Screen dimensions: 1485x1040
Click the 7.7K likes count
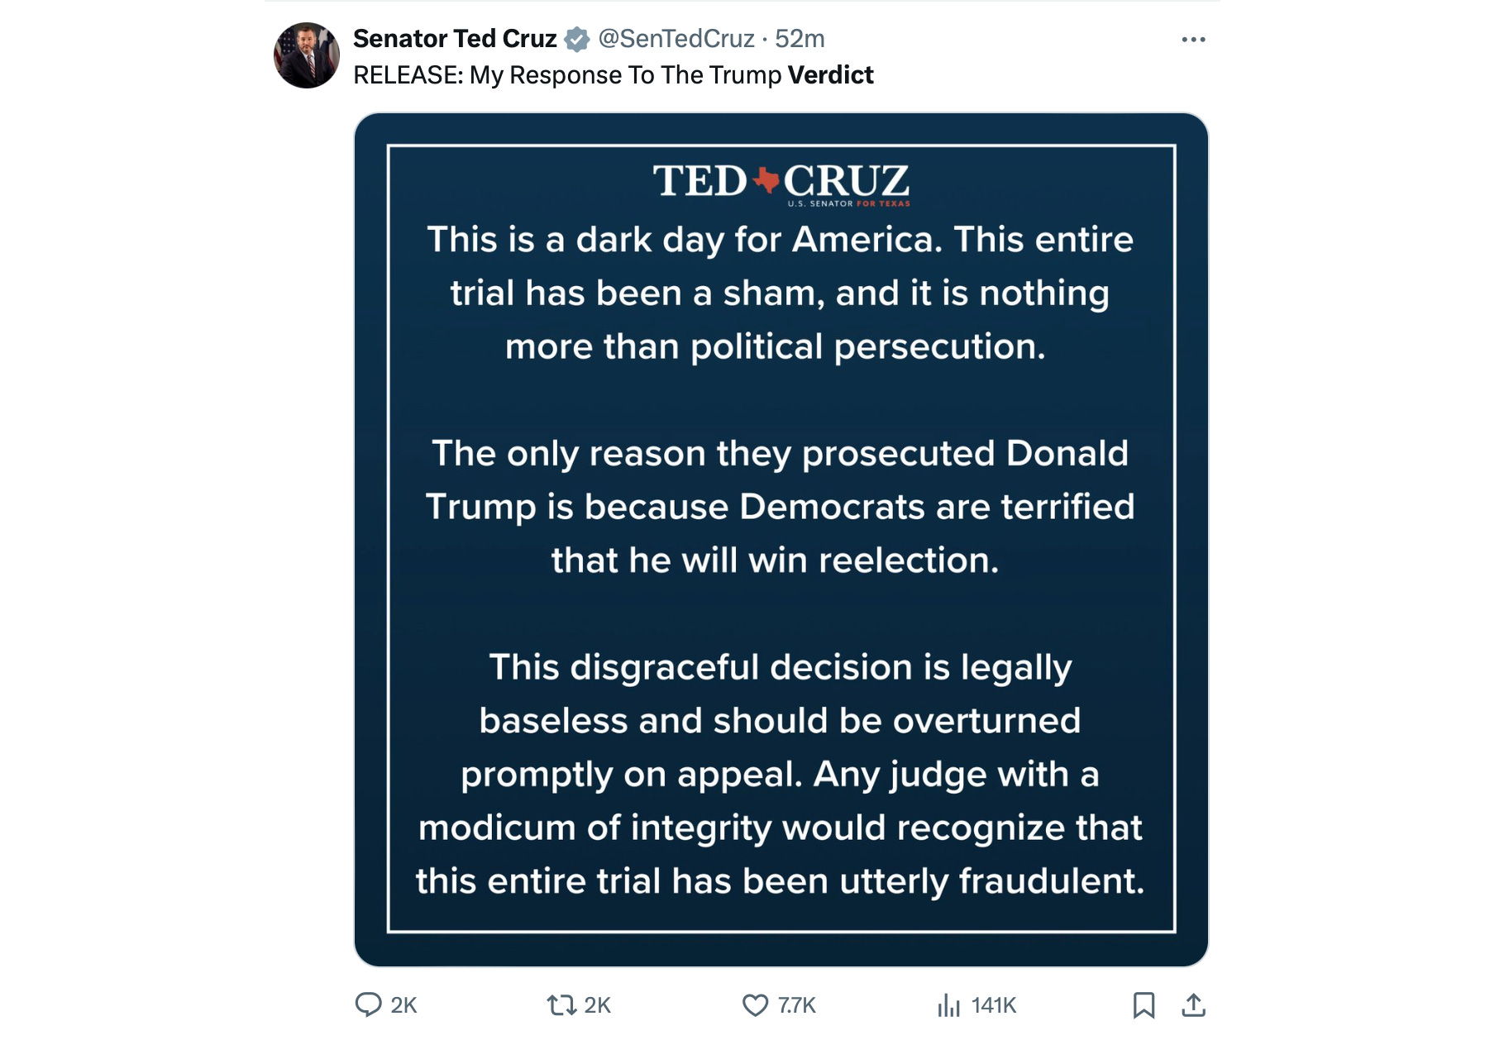pyautogui.click(x=797, y=1005)
